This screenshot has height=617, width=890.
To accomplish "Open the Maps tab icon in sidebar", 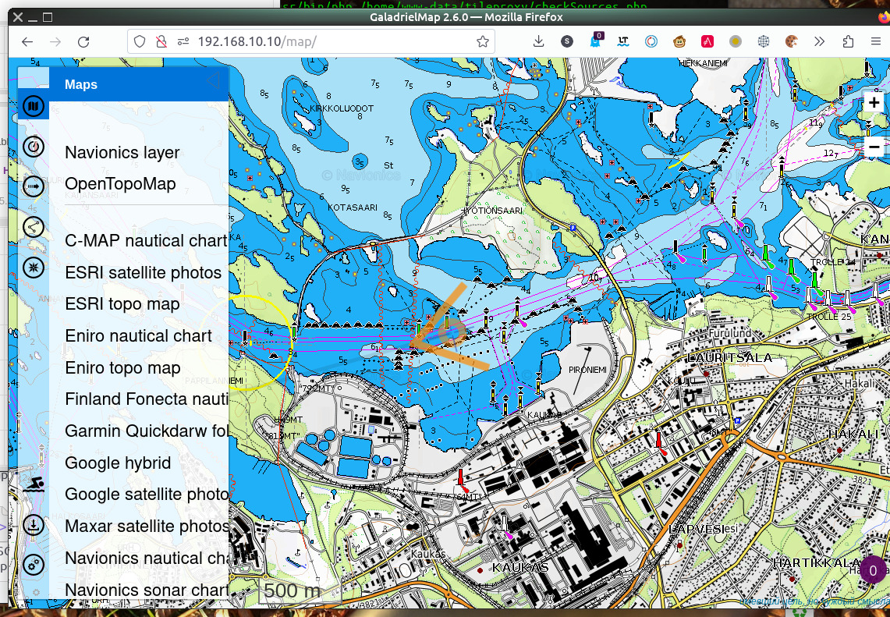I will point(34,106).
